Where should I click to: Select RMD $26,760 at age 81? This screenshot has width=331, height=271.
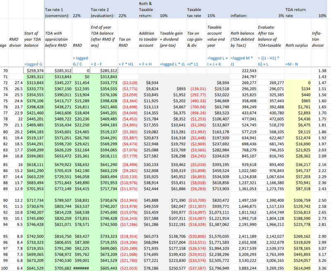(x=82, y=138)
